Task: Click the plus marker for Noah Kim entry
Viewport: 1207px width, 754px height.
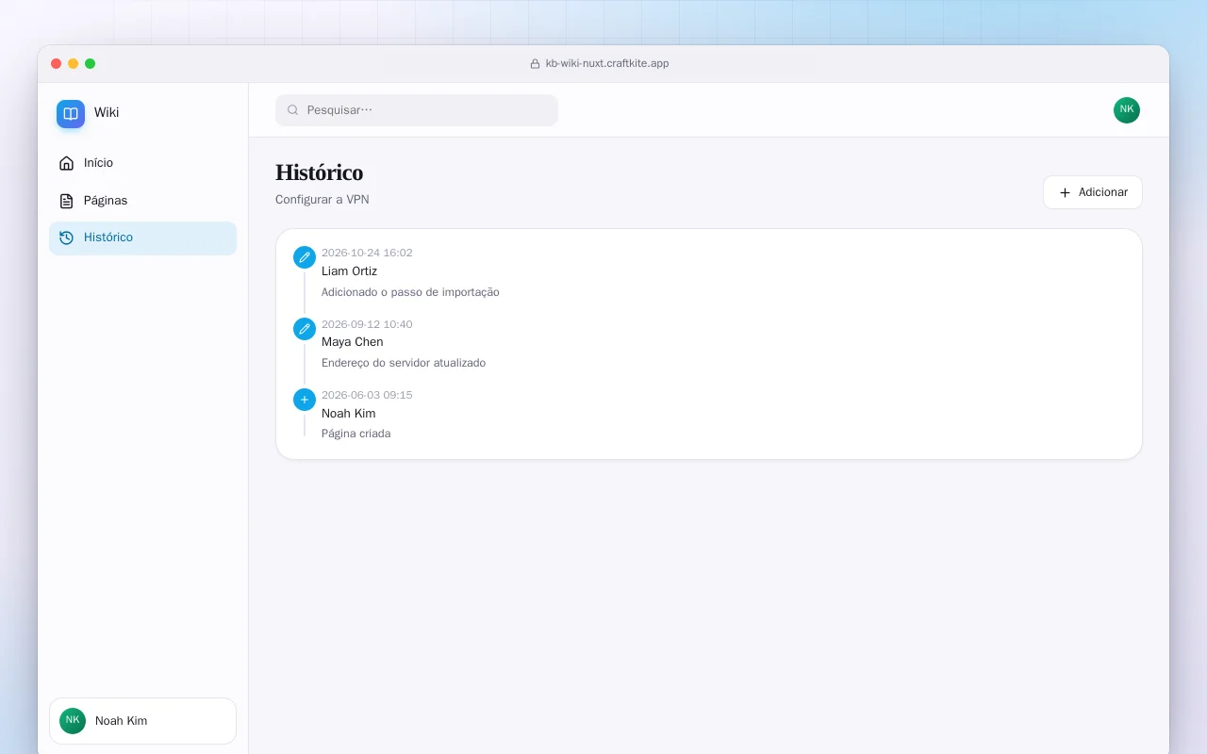Action: pos(305,400)
